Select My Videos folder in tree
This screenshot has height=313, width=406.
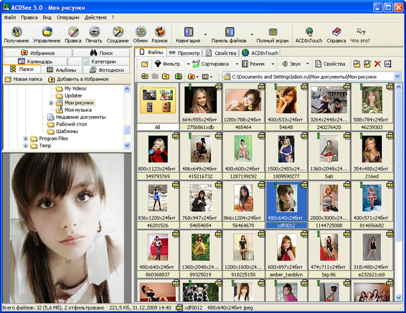pyautogui.click(x=75, y=89)
